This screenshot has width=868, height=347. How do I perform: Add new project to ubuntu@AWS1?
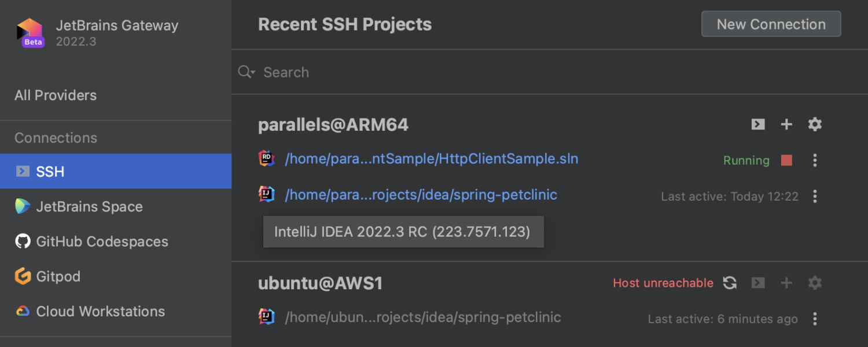coord(786,283)
